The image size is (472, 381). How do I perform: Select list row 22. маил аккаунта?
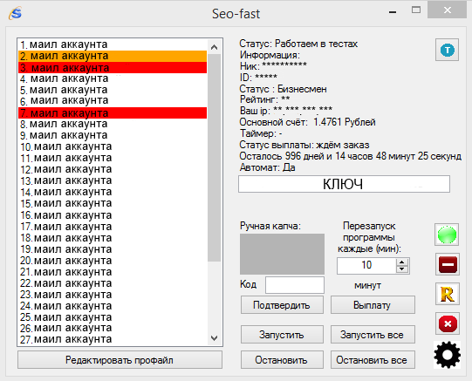tap(113, 283)
